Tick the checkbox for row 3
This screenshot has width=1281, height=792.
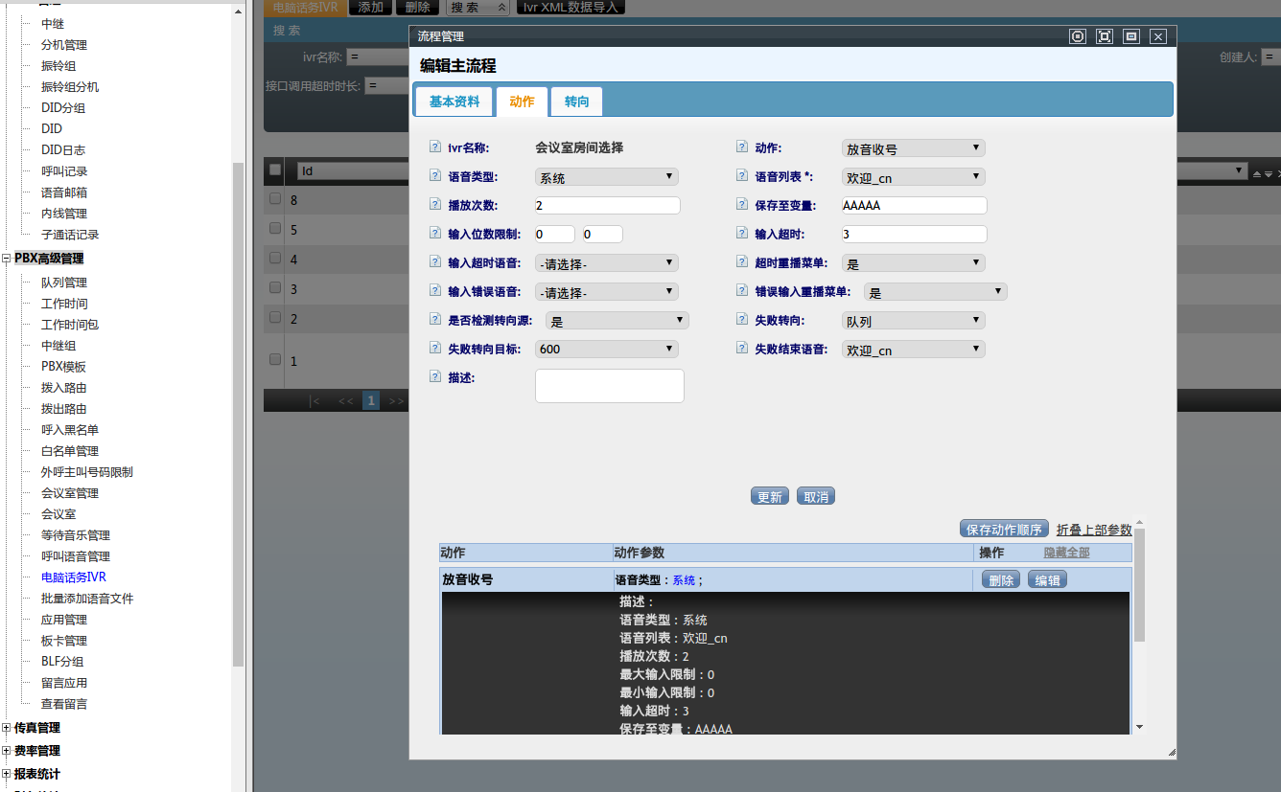pos(275,287)
